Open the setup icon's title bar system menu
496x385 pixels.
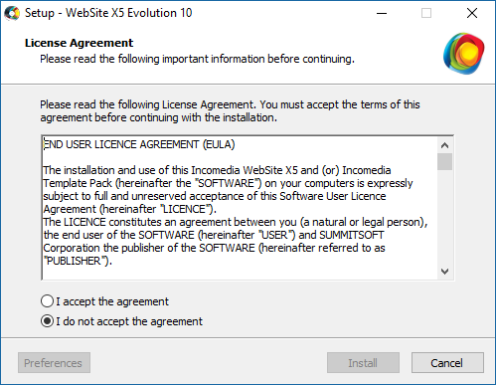12,13
